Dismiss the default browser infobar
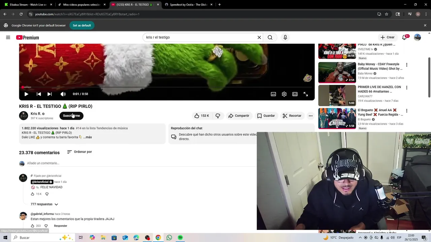This screenshot has height=242, width=431. [x=425, y=26]
